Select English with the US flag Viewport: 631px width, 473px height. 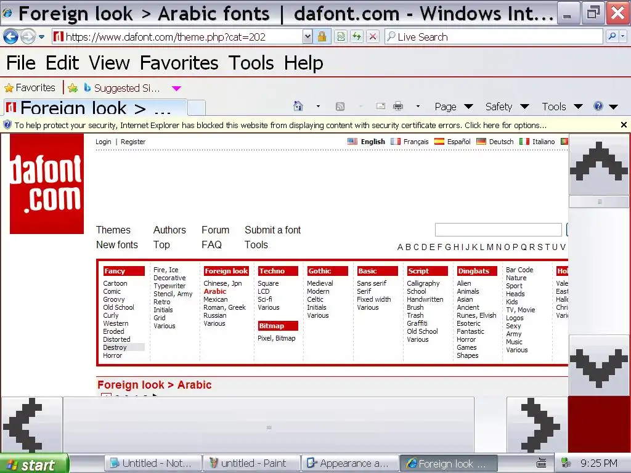[x=366, y=142]
